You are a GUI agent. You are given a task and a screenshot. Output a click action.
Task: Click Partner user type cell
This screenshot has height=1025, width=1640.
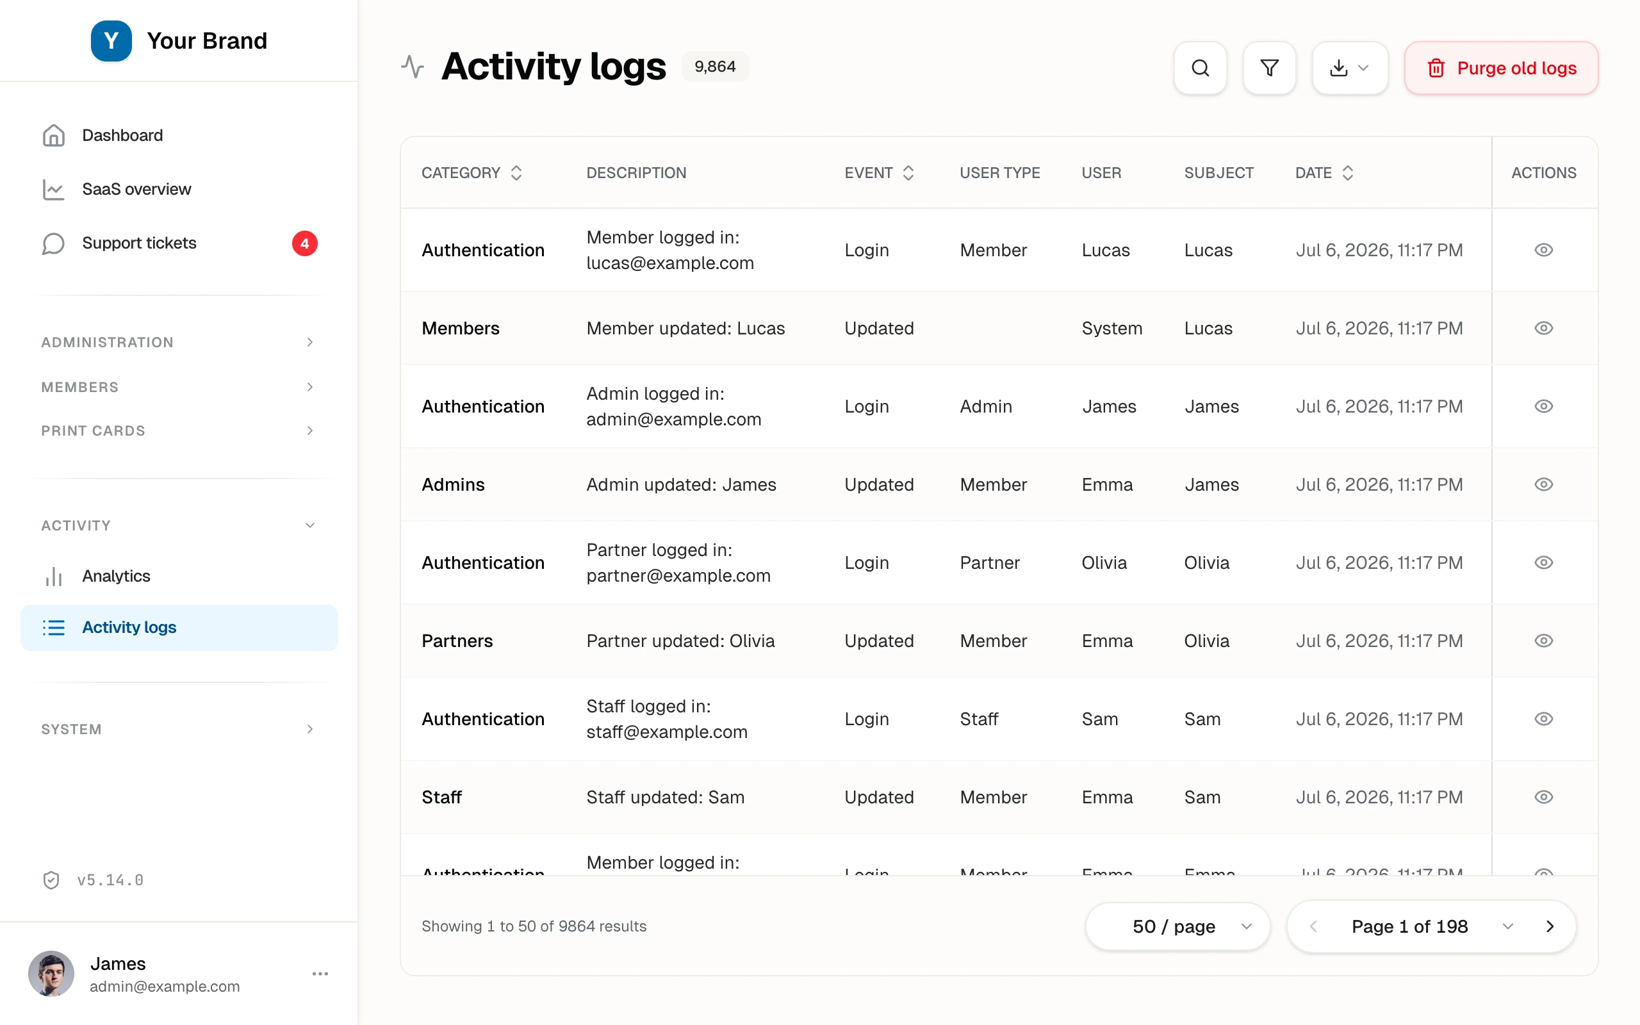pyautogui.click(x=989, y=562)
